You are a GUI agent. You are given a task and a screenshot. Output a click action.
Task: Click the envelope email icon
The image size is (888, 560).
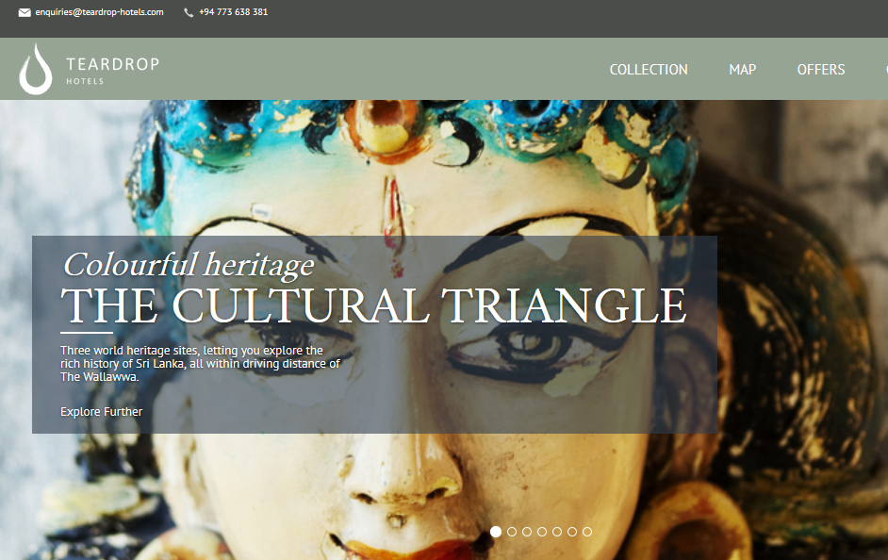point(25,12)
